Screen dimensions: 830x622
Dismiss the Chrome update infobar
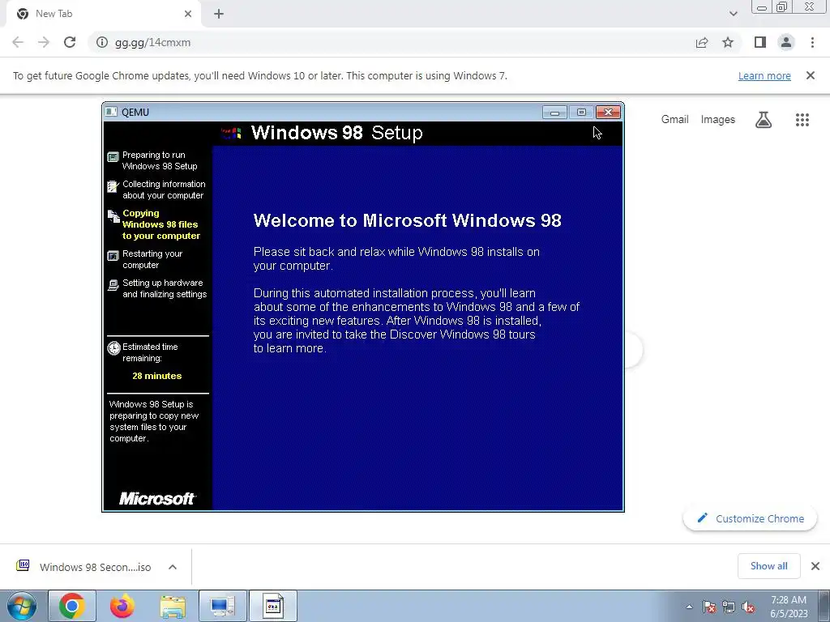pos(811,75)
